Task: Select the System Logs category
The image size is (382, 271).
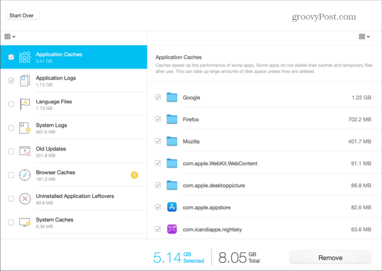Action: click(74, 128)
